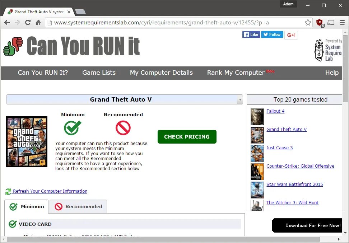Screen dimensions: 349x243
Task: Click Refresh Your Computer Information link
Action: 50,191
